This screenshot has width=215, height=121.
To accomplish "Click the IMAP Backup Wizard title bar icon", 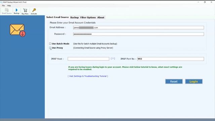I will [x=1, y=2].
